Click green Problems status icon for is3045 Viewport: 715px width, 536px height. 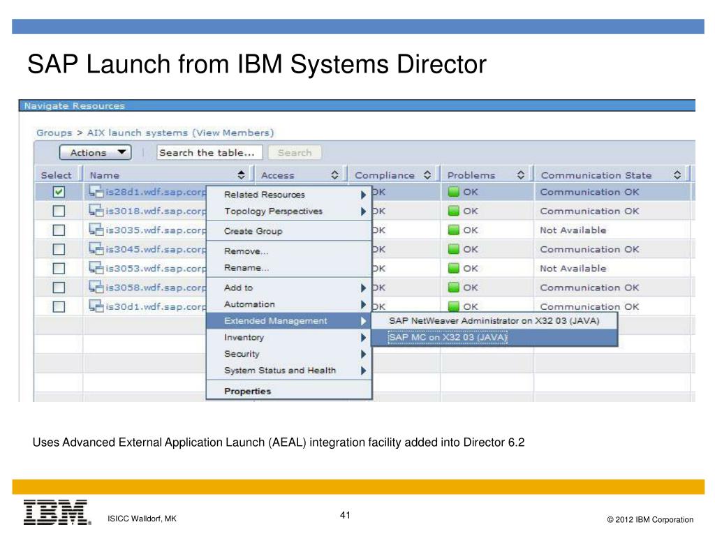pos(453,249)
